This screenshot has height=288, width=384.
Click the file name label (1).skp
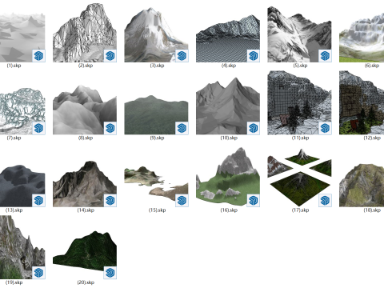[14, 66]
